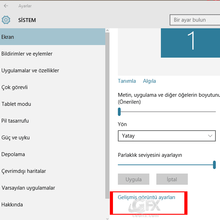
Task: Click the text size slider handle
Action: coord(119,112)
